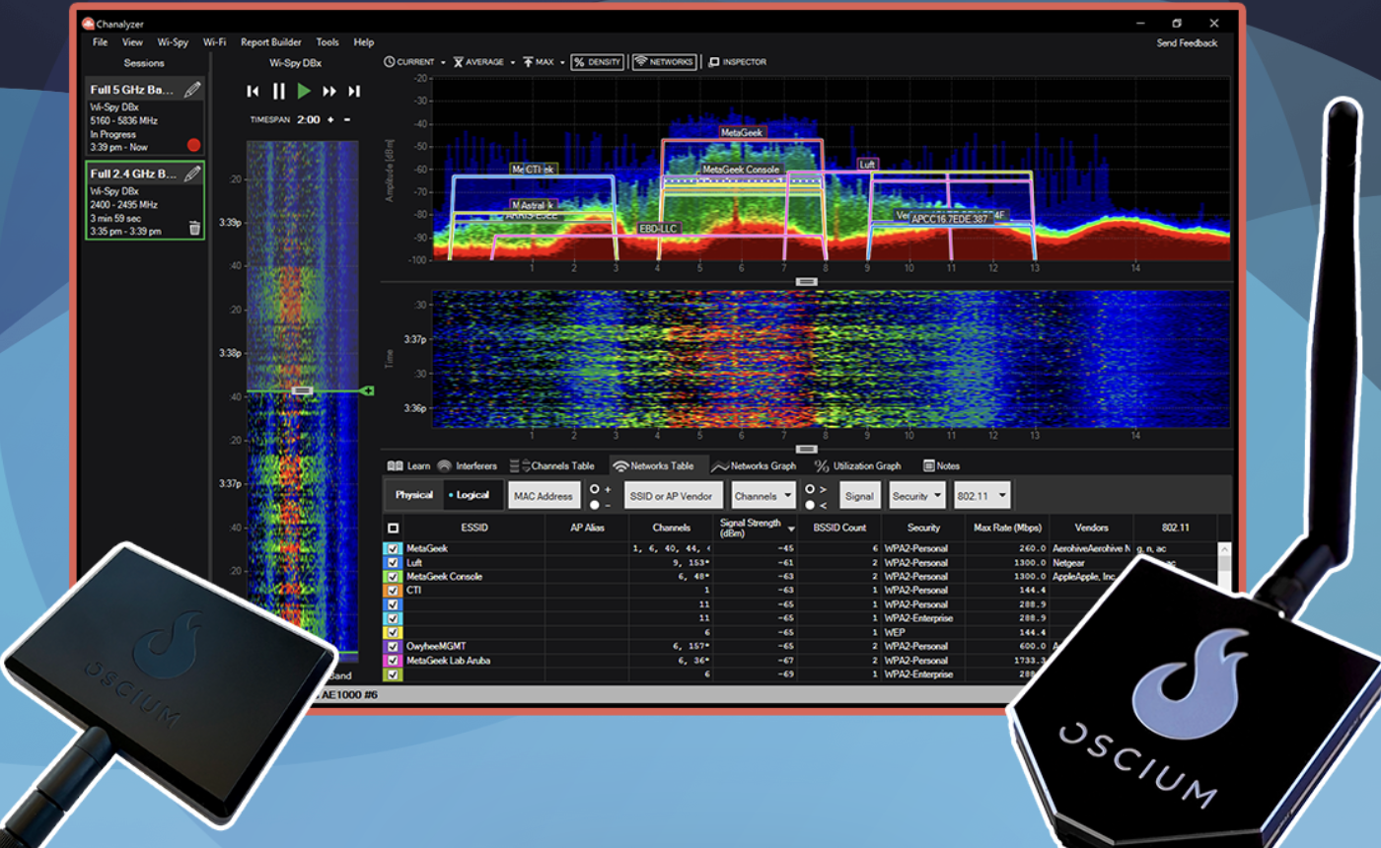Uncheck the MetaGeek Console row checkbox

pyautogui.click(x=393, y=577)
